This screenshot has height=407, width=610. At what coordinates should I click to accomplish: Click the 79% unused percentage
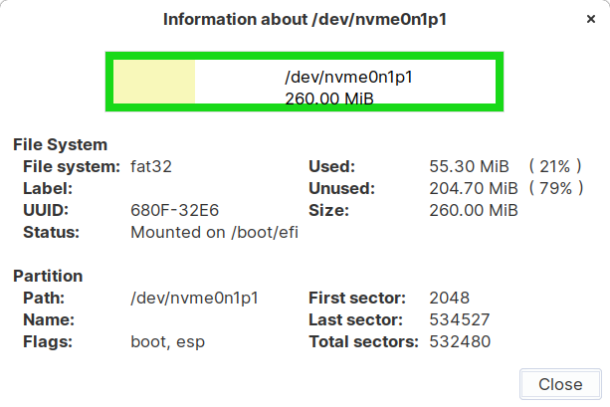tap(555, 188)
